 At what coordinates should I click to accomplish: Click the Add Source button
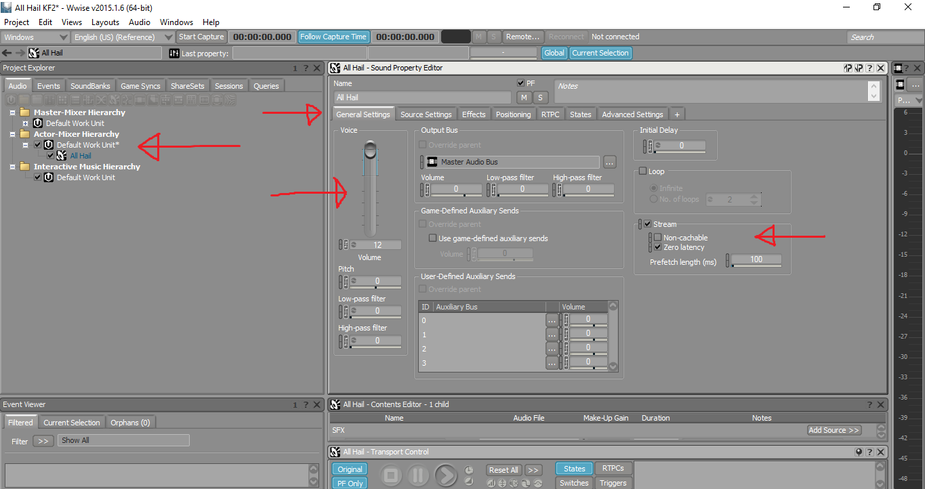(834, 430)
